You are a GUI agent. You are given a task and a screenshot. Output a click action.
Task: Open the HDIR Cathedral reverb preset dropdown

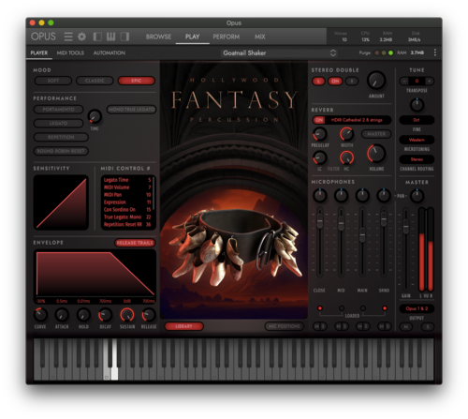click(x=357, y=120)
